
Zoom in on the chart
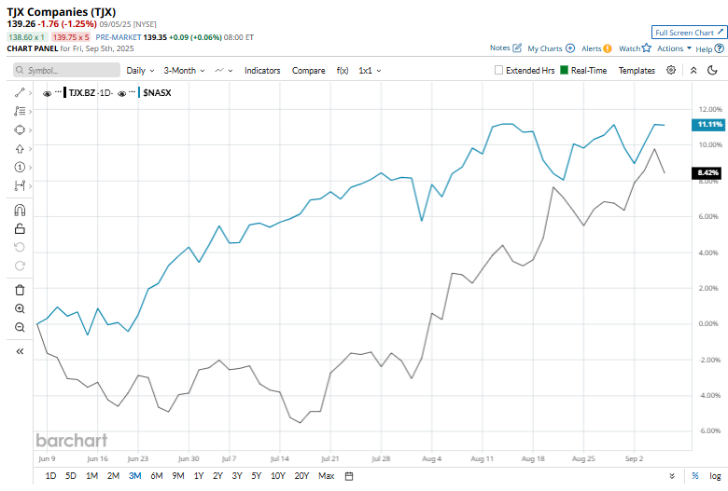20,308
